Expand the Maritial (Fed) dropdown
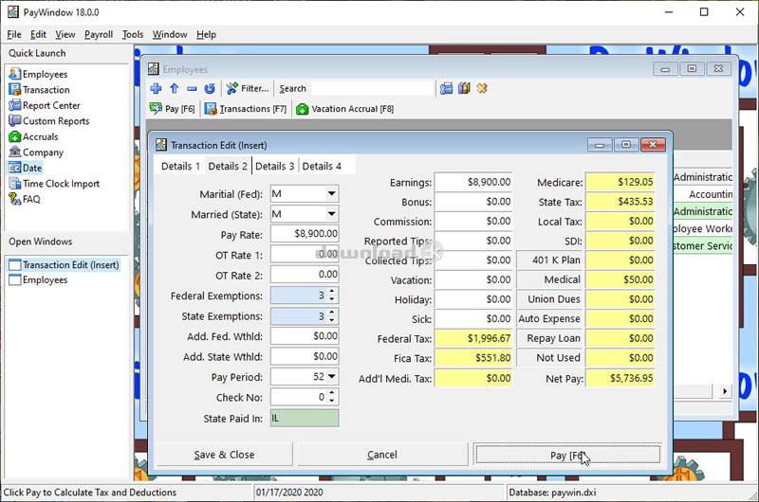This screenshot has width=759, height=502. (x=331, y=194)
